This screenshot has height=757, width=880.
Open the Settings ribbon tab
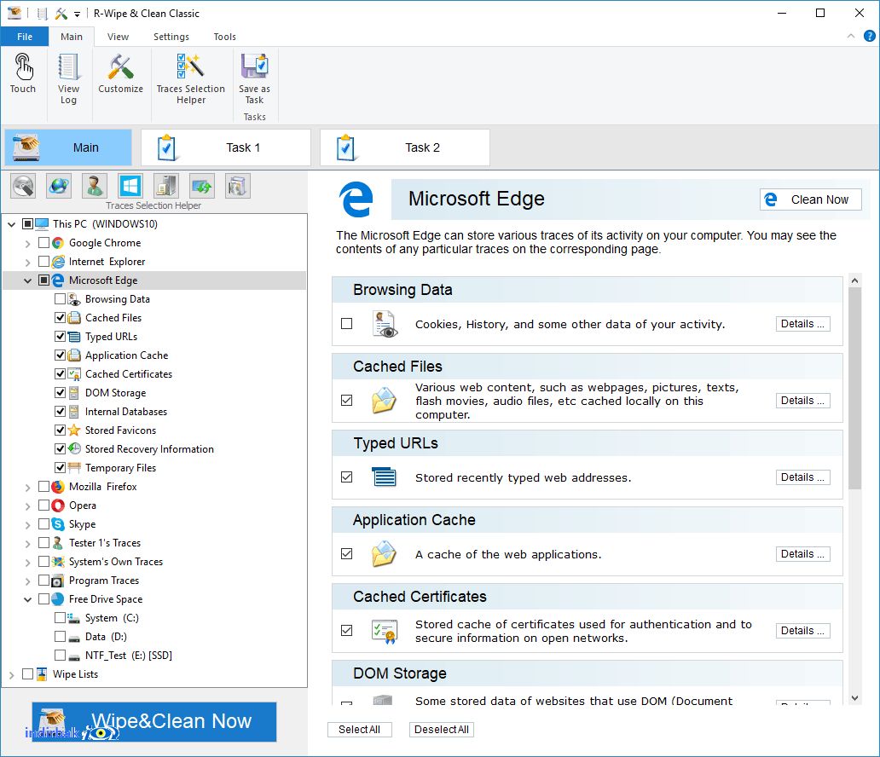[x=171, y=37]
